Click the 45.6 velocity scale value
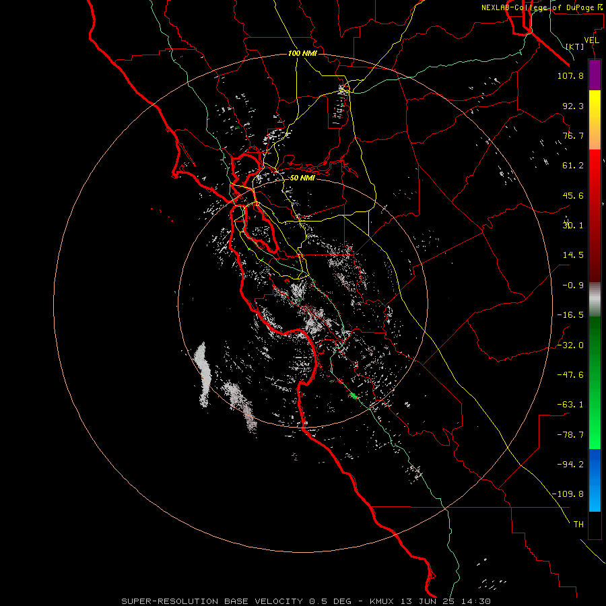 [573, 195]
